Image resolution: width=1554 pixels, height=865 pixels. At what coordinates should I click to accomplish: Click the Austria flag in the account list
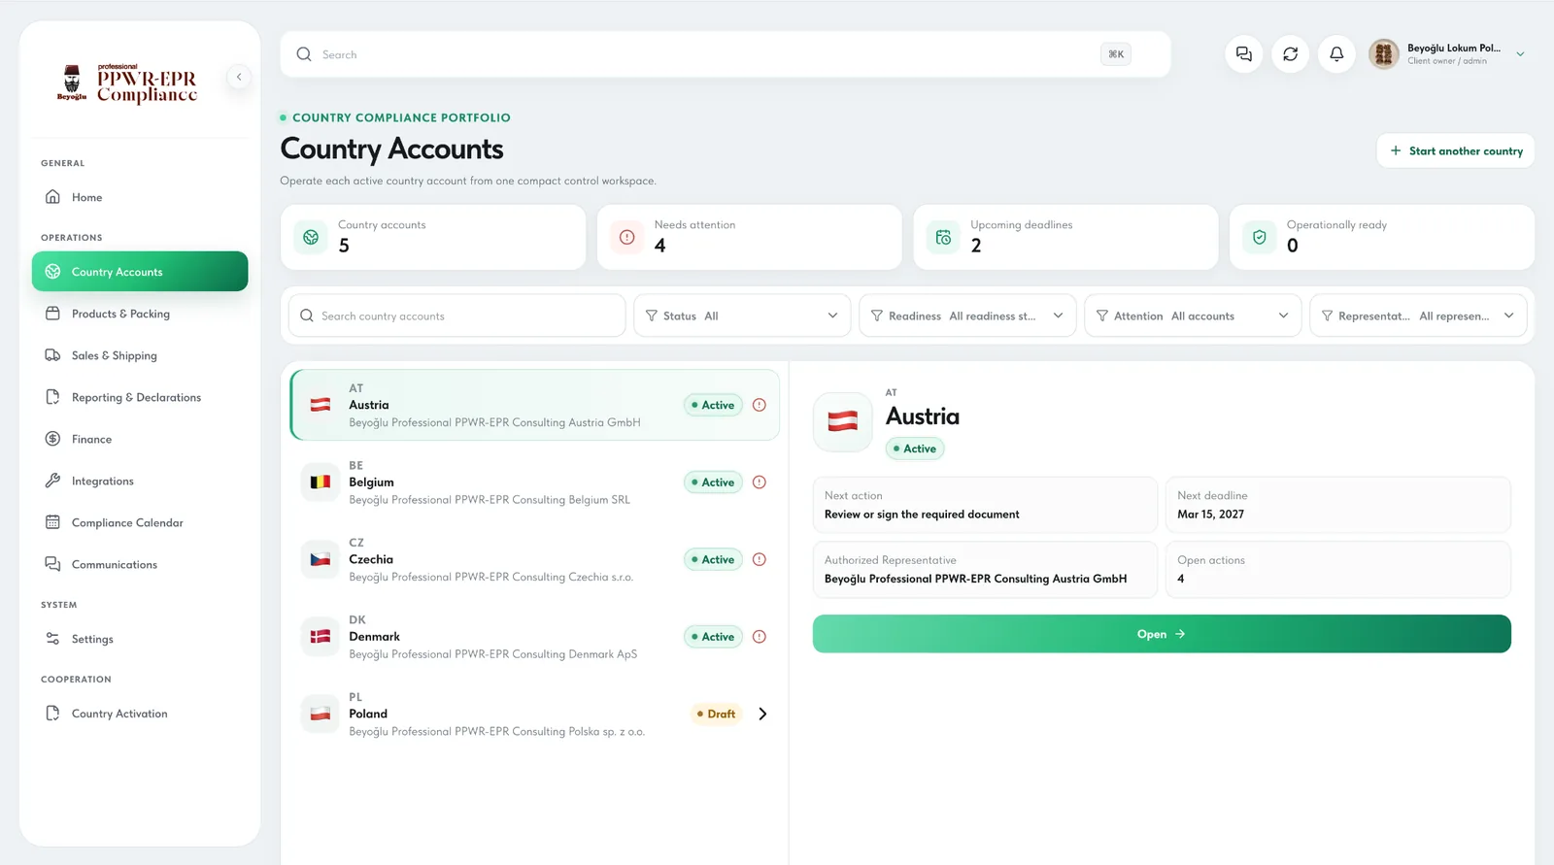[x=321, y=405]
